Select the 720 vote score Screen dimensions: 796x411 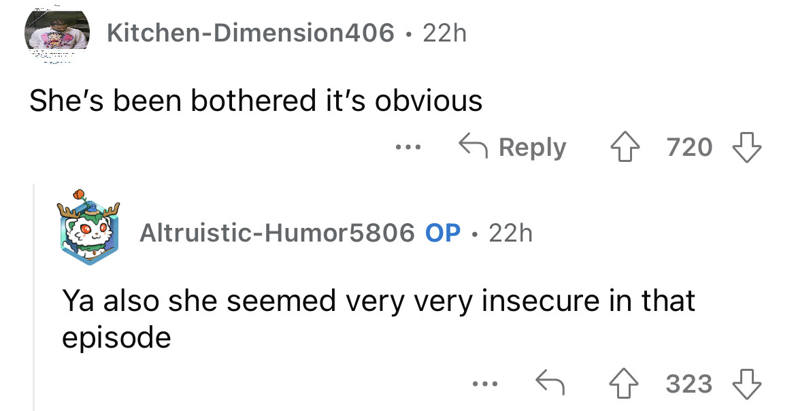click(x=689, y=147)
